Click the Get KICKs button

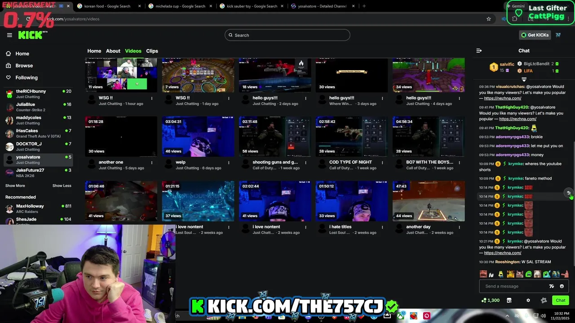point(535,35)
